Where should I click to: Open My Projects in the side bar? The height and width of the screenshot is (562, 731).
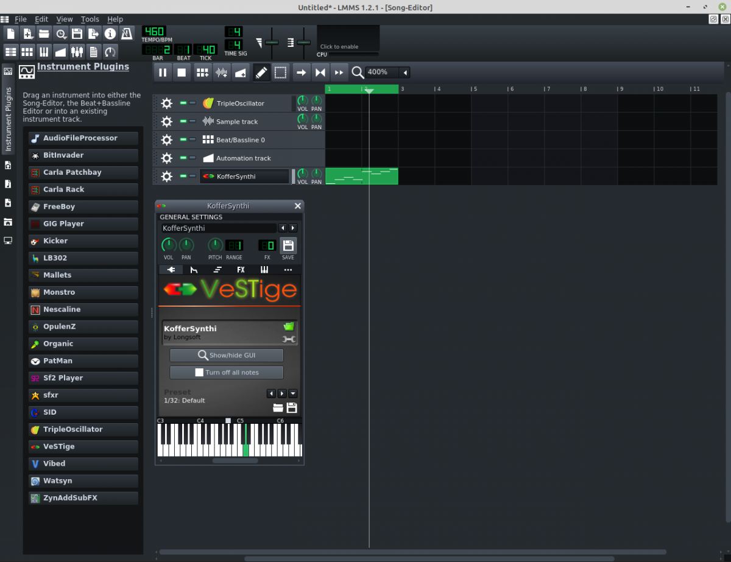pyautogui.click(x=8, y=165)
